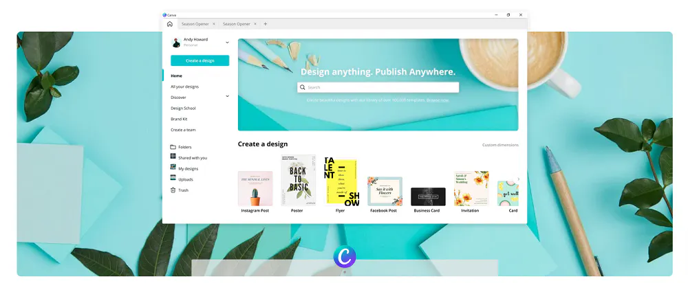688x283 pixels.
Task: Open a new tab with the plus icon
Action: 266,24
